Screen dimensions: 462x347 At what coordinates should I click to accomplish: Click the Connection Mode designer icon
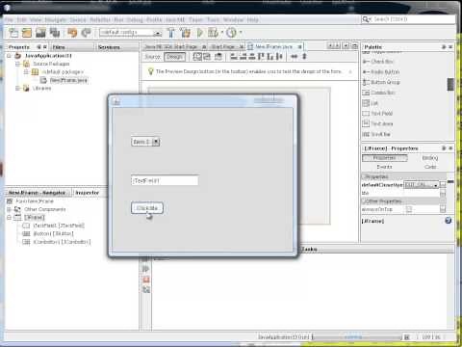(x=207, y=57)
